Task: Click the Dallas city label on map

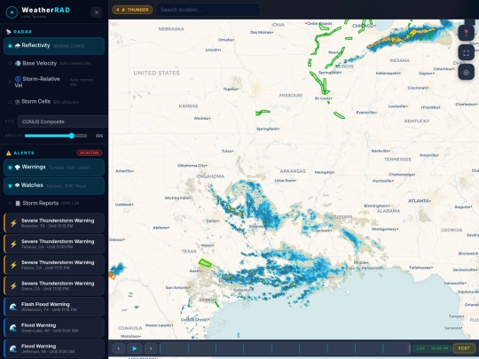Action: point(213,221)
